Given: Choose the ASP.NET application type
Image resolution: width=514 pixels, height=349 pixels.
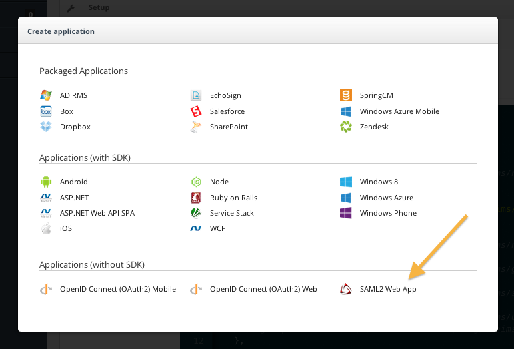Looking at the screenshot, I should (x=75, y=198).
